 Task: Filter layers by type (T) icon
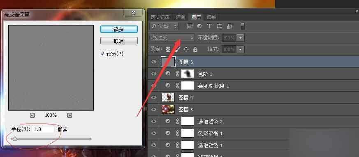(209, 26)
